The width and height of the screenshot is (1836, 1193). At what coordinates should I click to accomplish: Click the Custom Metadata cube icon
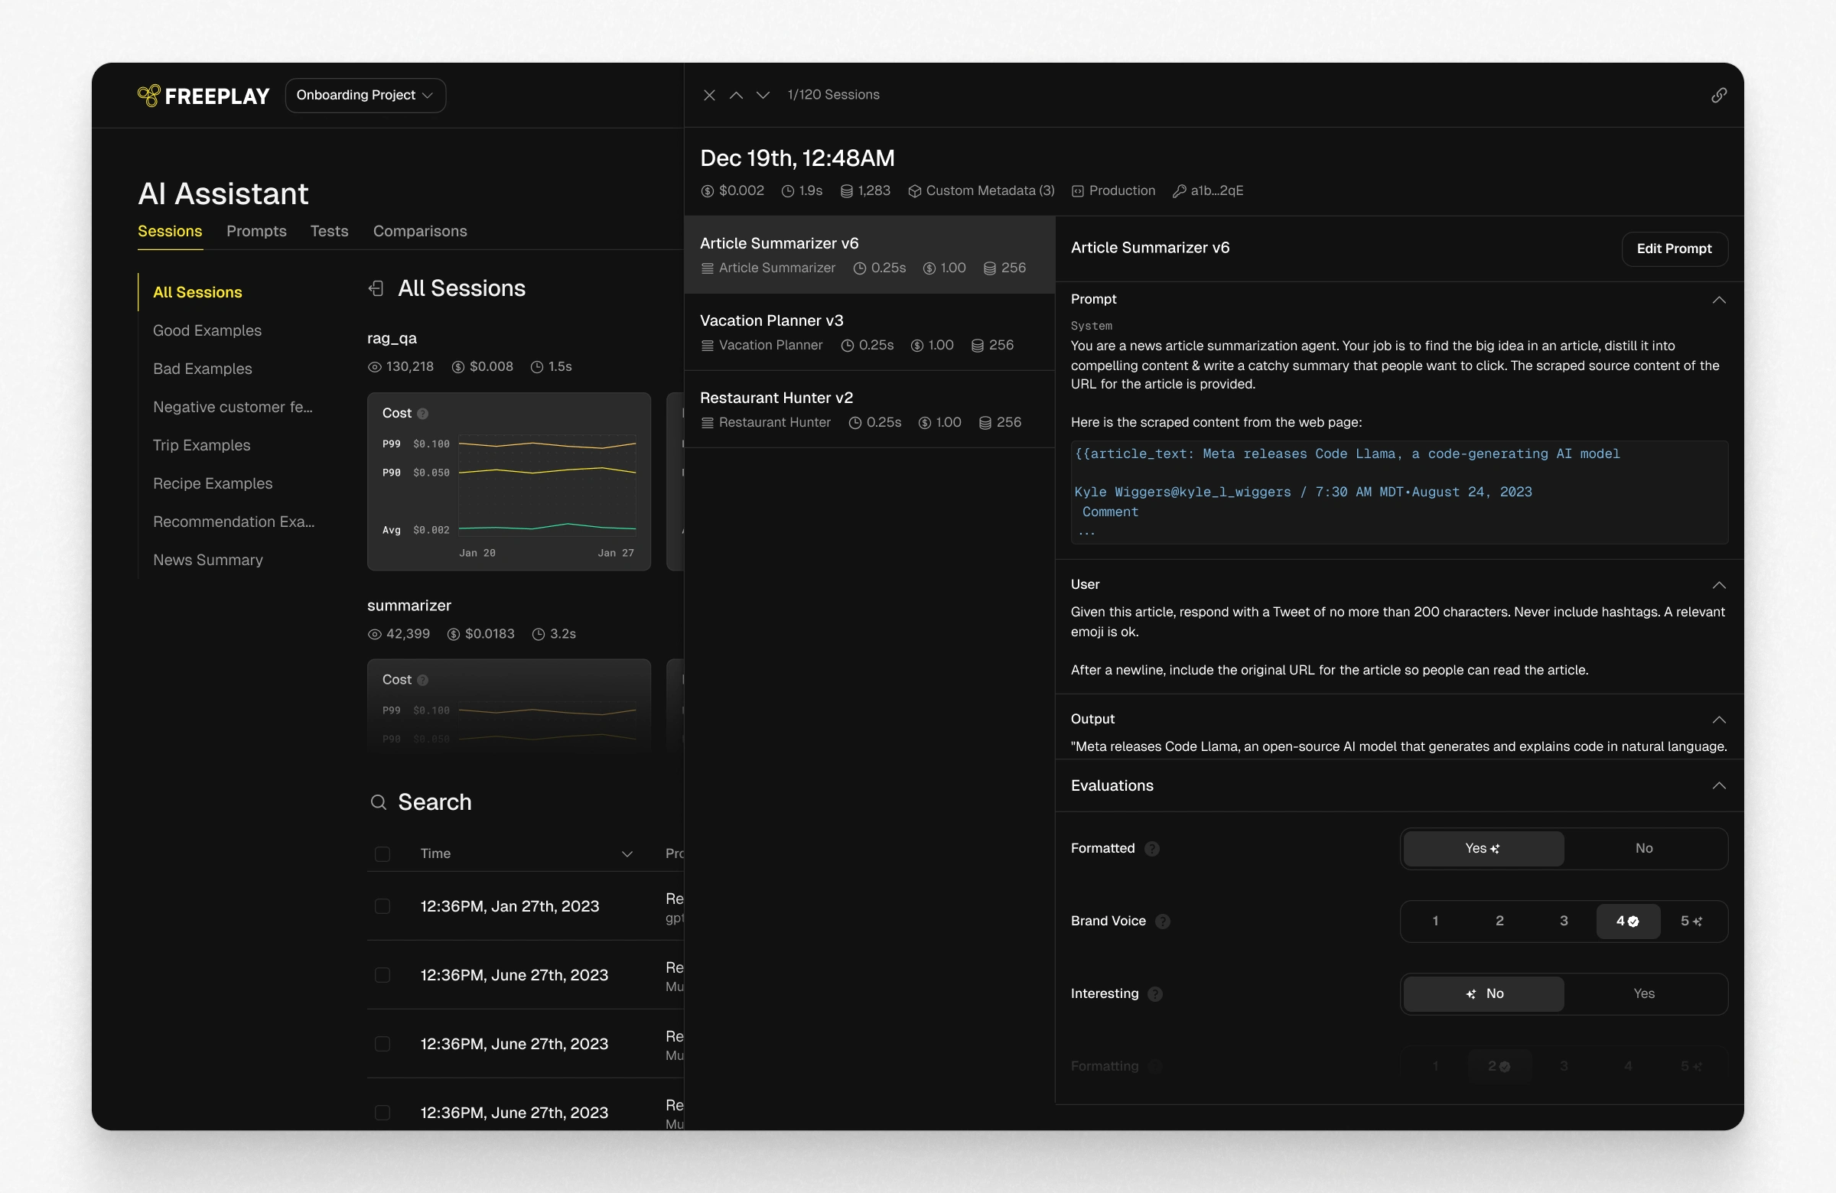coord(914,191)
